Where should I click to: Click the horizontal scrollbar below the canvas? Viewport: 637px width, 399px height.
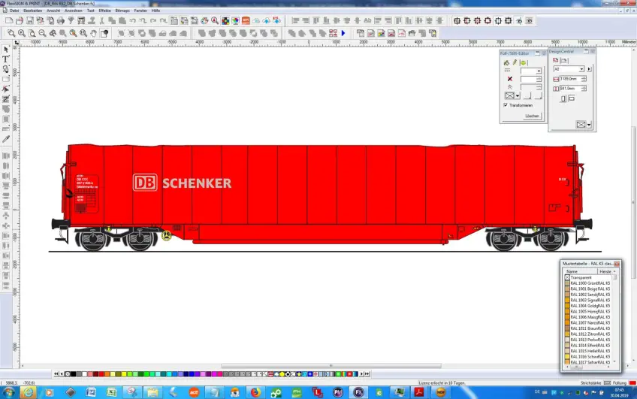coord(331,366)
